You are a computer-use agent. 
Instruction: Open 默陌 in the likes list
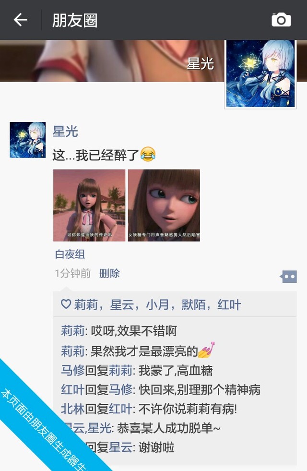tap(194, 304)
